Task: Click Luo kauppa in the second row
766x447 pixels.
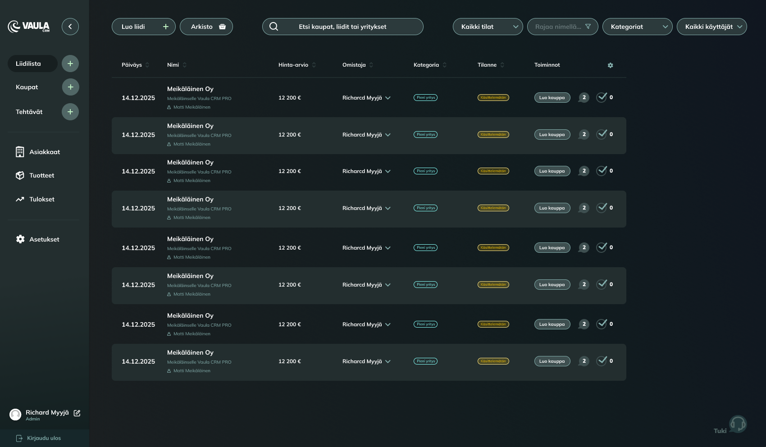Action: coord(552,135)
